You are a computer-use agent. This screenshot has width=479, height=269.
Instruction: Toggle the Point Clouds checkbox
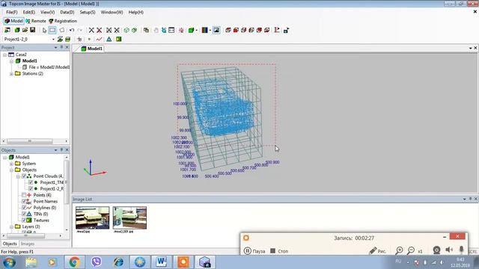click(24, 176)
